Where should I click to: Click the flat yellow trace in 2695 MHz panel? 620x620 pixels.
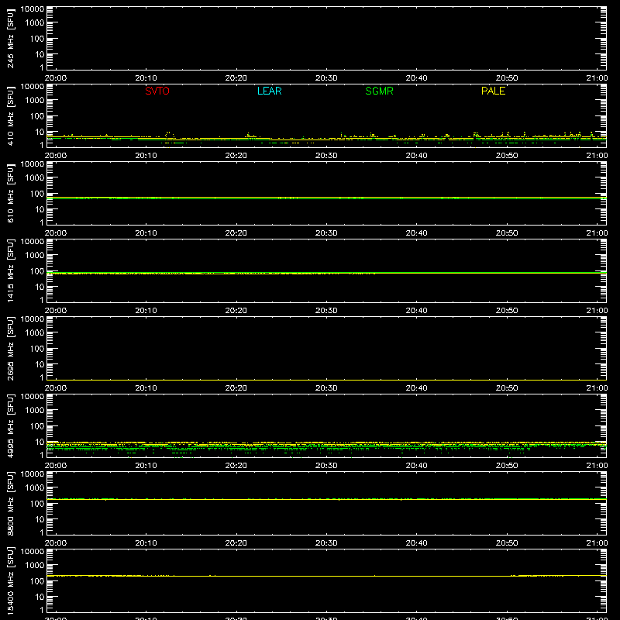click(326, 380)
